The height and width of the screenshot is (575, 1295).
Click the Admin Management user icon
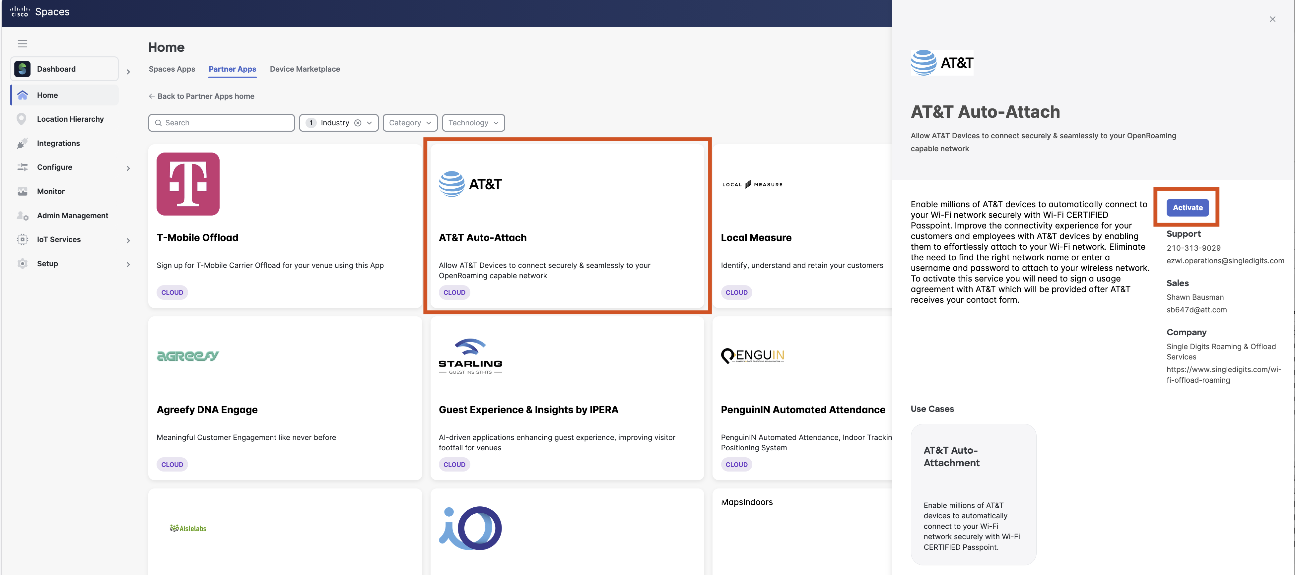click(x=22, y=216)
